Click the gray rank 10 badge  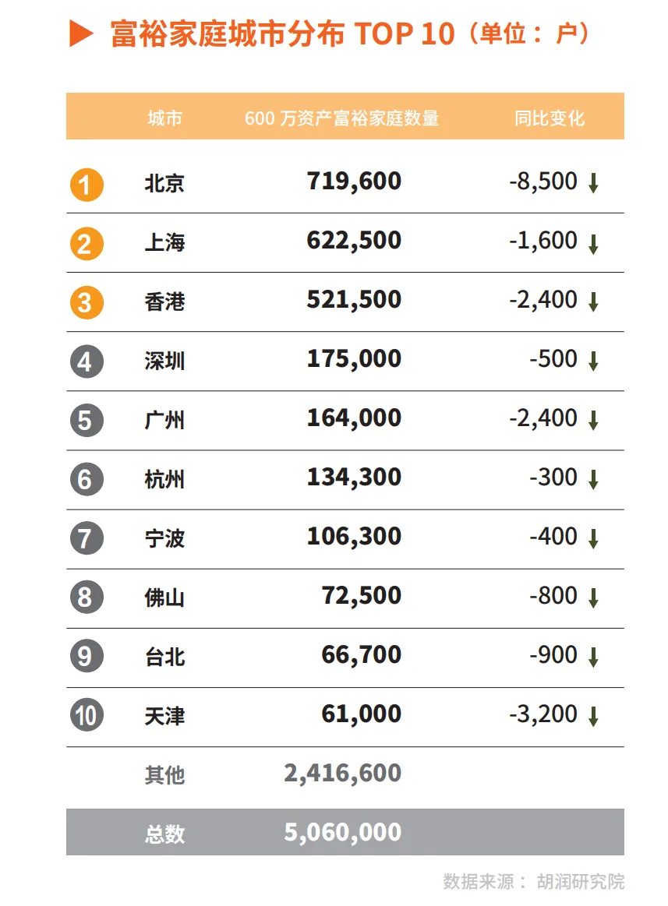[87, 714]
